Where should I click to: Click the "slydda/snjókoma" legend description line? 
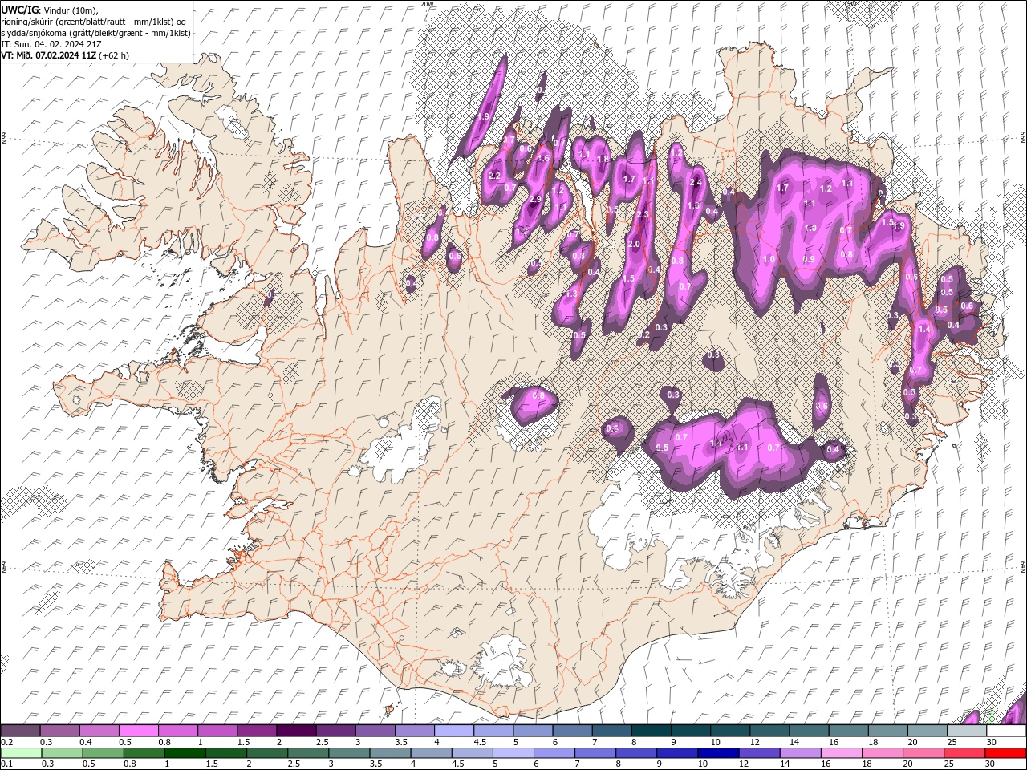[x=95, y=33]
